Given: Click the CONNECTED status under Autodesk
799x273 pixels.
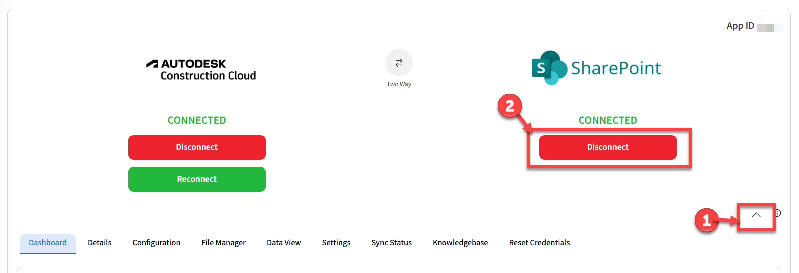Looking at the screenshot, I should 197,120.
